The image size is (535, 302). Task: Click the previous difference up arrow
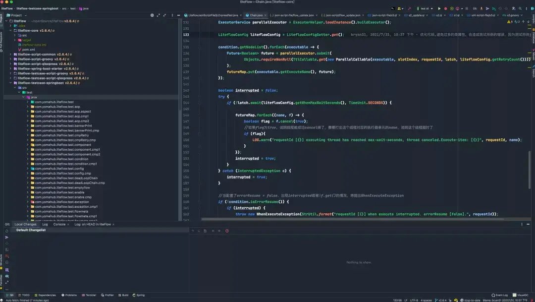193,231
